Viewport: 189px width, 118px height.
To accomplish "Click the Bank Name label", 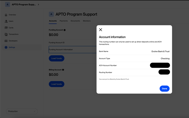I will [x=104, y=51].
